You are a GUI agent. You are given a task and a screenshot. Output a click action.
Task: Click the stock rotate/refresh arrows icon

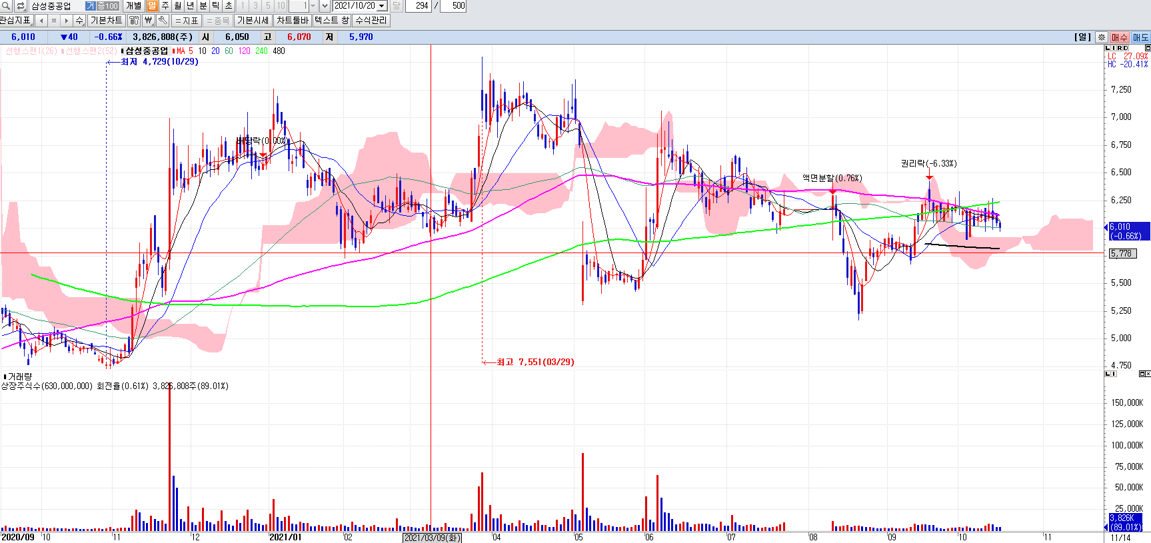coord(20,6)
